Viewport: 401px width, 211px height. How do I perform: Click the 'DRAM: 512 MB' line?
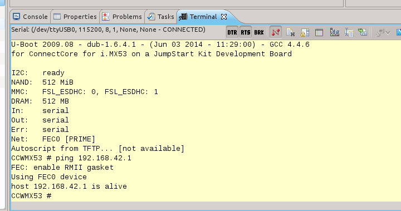click(40, 101)
